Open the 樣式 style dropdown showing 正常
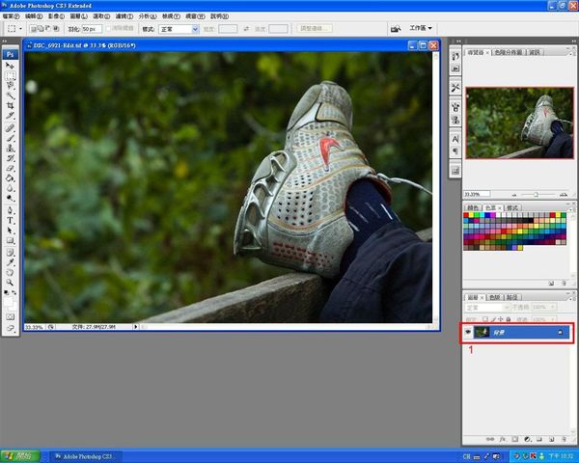 [x=179, y=29]
